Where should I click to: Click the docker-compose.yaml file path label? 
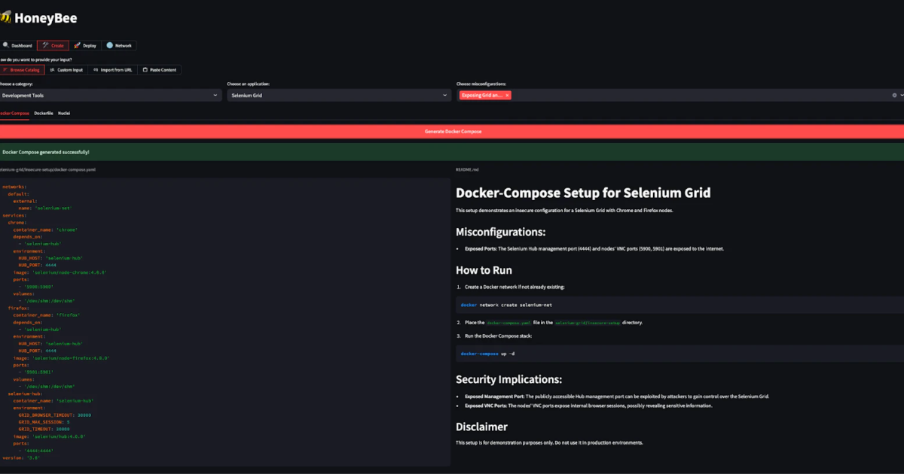[x=47, y=170]
